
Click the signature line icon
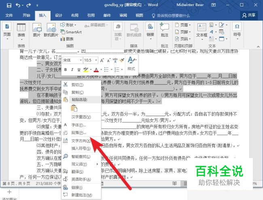[221, 25]
